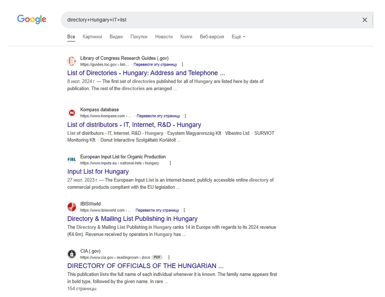
Task: Open more options for CIA result
Action: pyautogui.click(x=169, y=257)
